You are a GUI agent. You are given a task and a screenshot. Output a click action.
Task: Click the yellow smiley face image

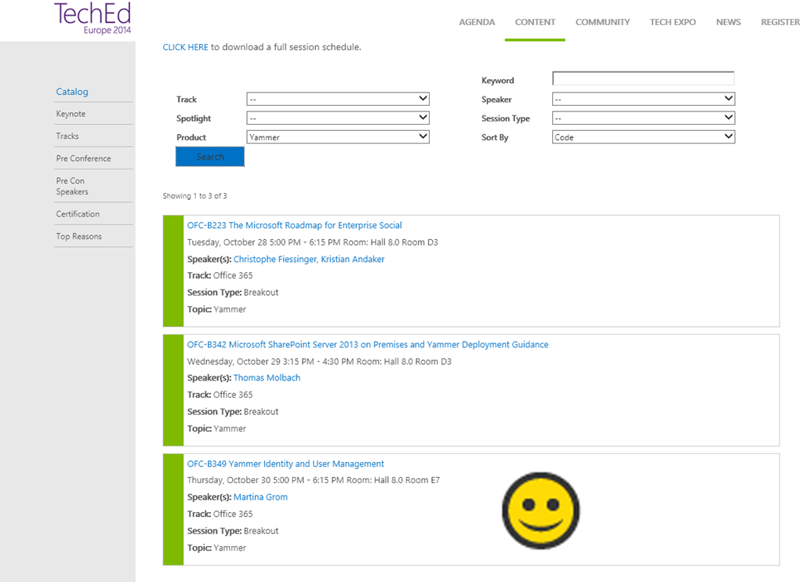540,510
